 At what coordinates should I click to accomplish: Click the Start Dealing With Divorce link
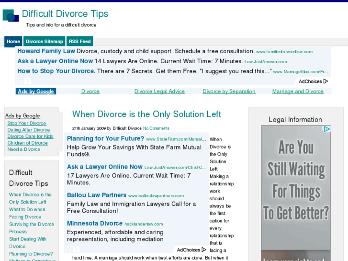pyautogui.click(x=28, y=243)
